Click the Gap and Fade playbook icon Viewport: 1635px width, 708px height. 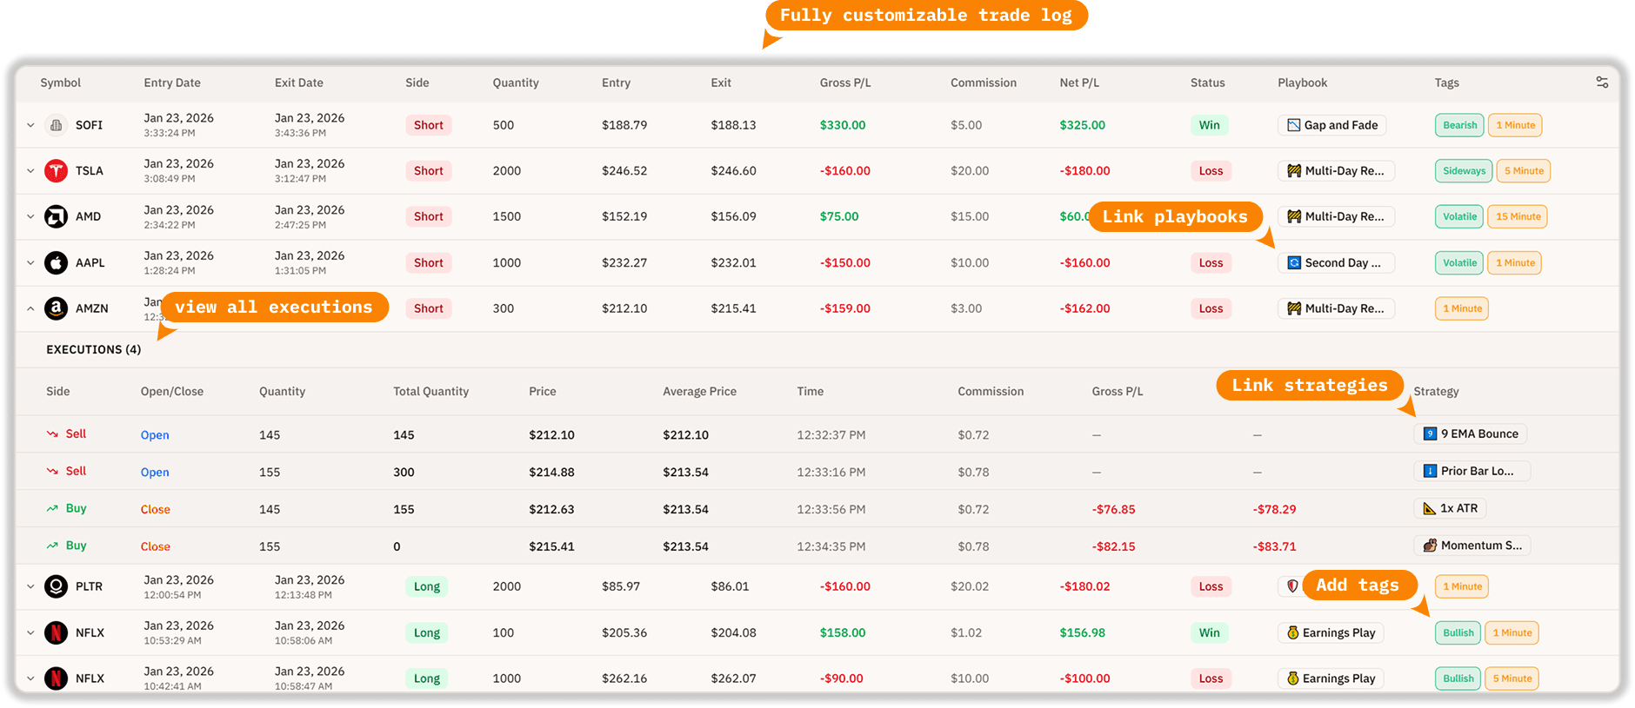point(1293,125)
